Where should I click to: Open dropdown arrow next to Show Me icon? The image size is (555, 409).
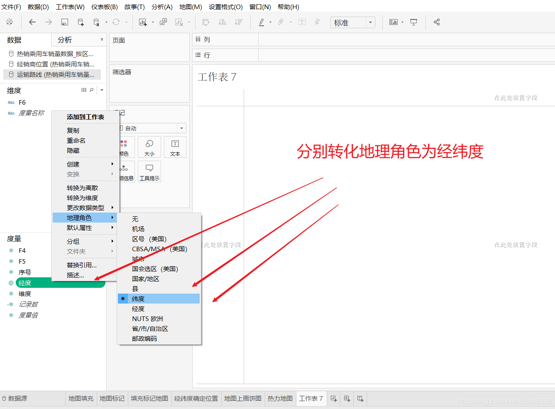pyautogui.click(x=402, y=22)
